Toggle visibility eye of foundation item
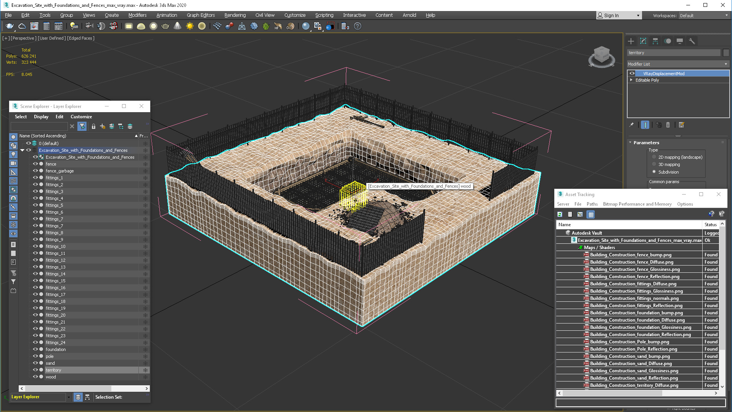This screenshot has width=732, height=412. 35,349
